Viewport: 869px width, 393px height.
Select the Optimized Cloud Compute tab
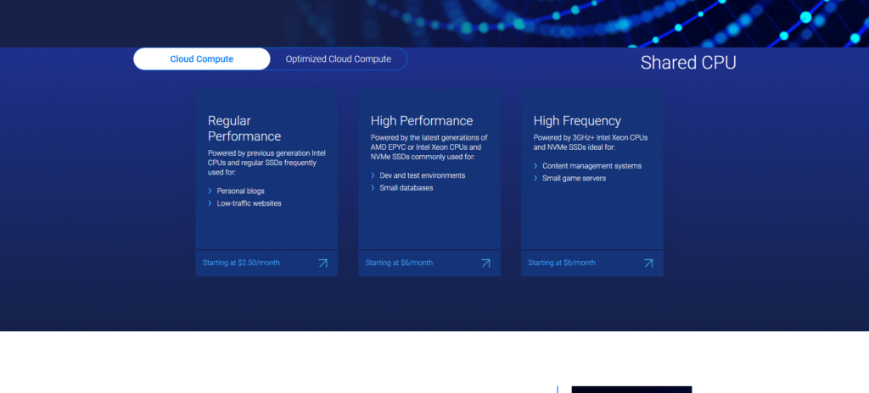tap(338, 59)
